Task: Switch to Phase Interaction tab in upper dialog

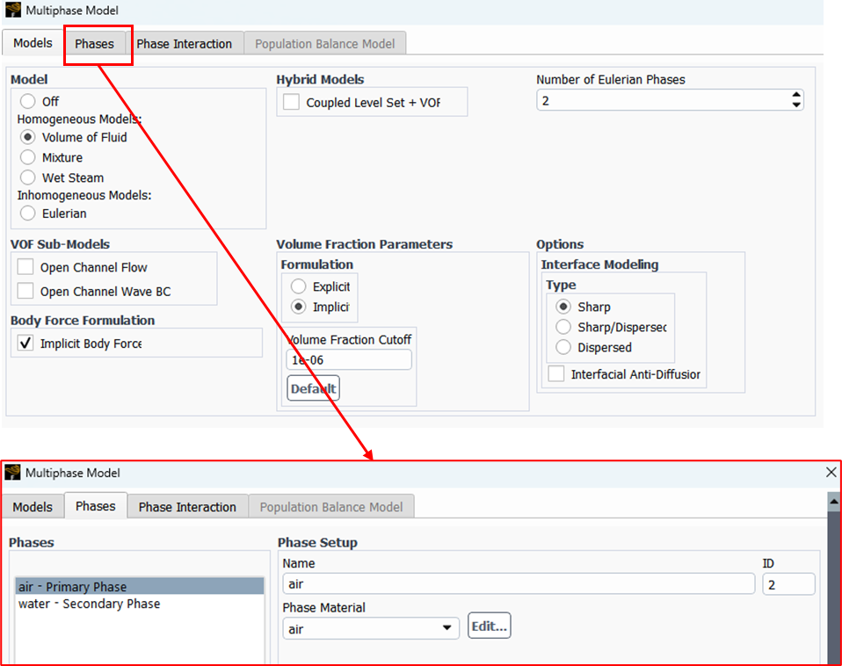Action: (x=185, y=44)
